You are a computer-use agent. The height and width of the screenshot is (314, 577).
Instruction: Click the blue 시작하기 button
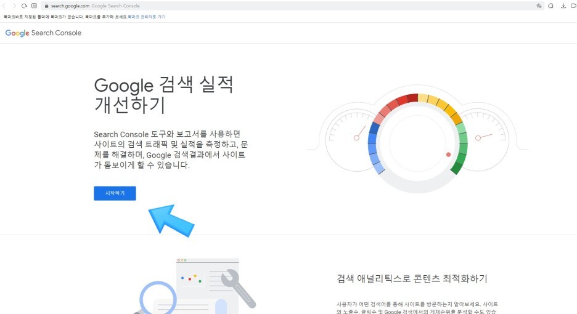[115, 193]
